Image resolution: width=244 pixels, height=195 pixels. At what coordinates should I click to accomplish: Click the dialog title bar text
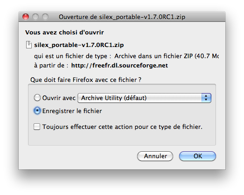click(122, 17)
